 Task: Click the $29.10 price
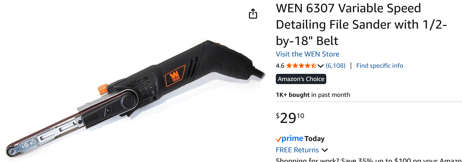coord(290,118)
